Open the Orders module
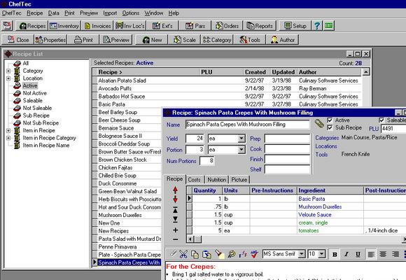This screenshot has height=280, width=406. 227,26
